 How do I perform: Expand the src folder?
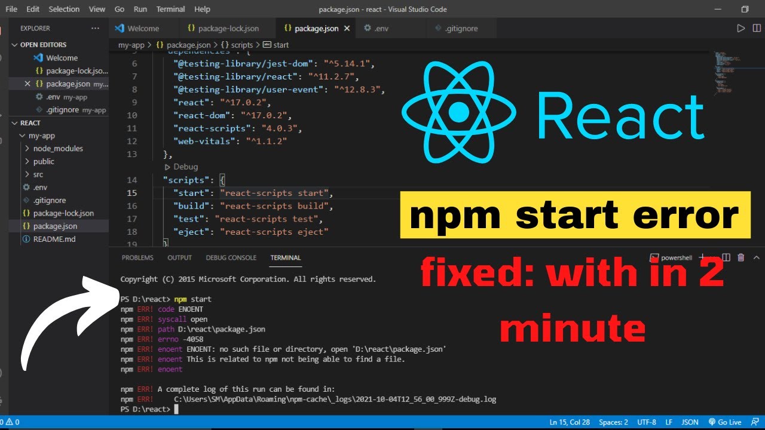pyautogui.click(x=38, y=174)
